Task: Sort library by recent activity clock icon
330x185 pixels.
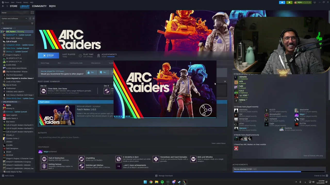Action: [x=30, y=18]
